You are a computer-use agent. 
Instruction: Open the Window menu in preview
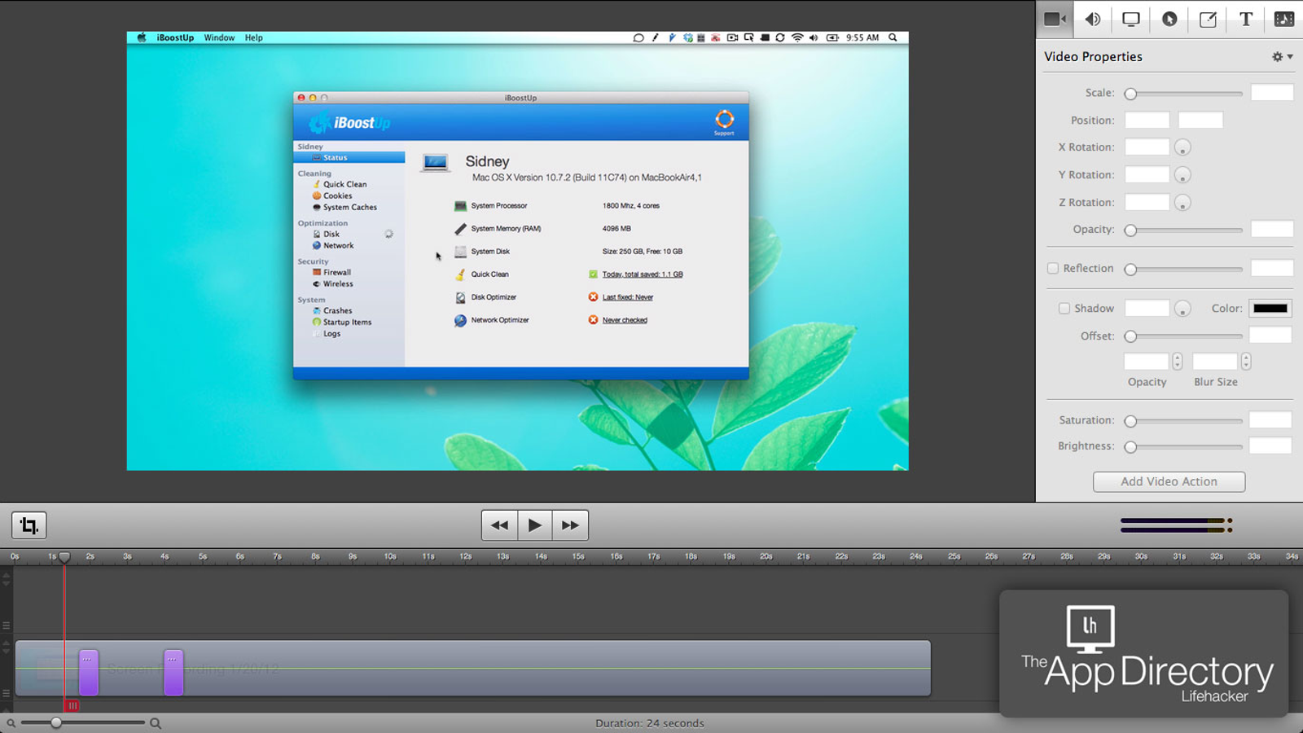[219, 37]
